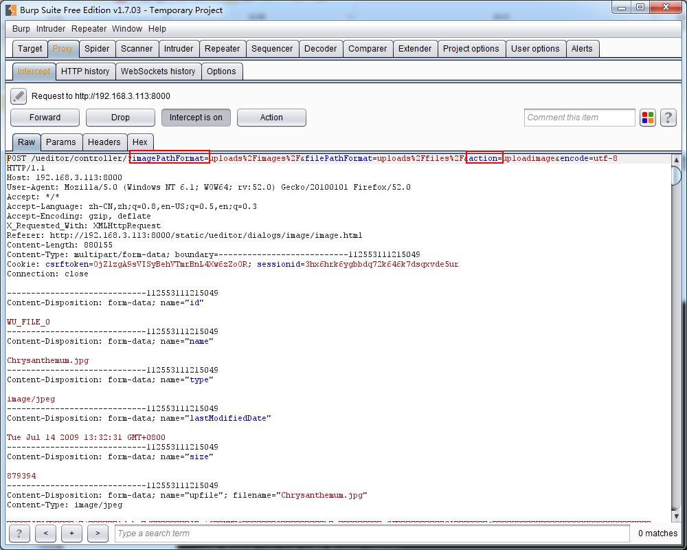Open the Window menu
Image resolution: width=687 pixels, height=550 pixels.
[x=127, y=28]
